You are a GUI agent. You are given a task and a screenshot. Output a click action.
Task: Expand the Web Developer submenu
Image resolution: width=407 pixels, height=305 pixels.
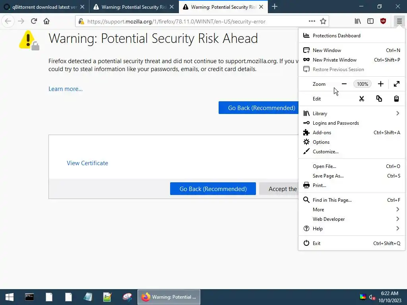352,219
